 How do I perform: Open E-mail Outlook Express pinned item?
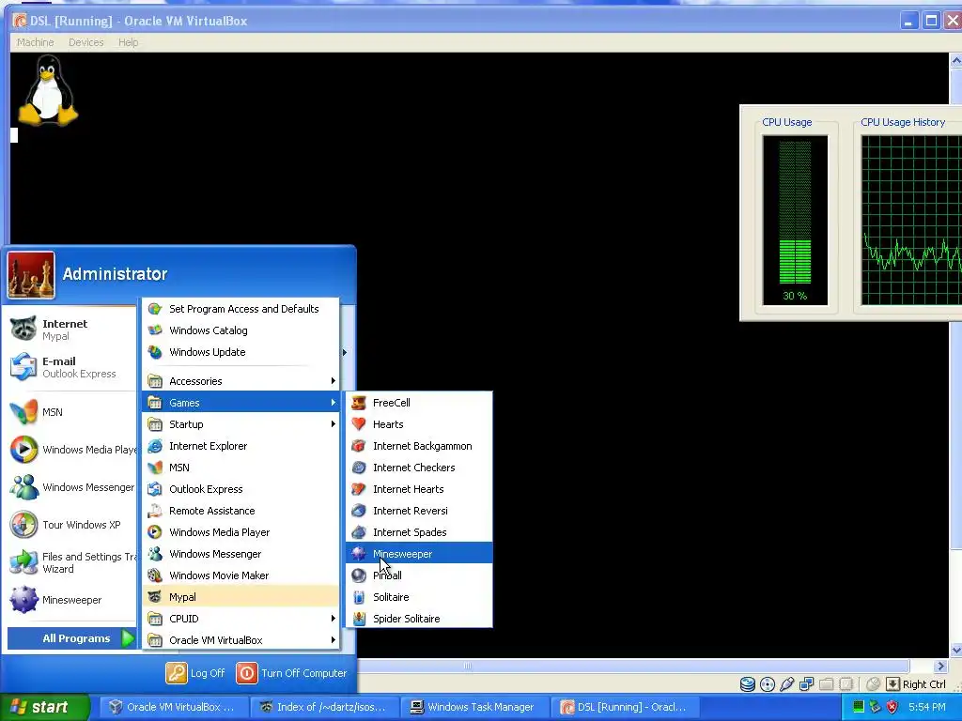(x=71, y=367)
